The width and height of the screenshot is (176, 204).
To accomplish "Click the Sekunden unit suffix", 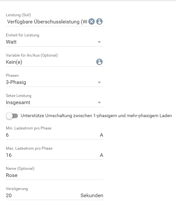I will [x=92, y=196].
